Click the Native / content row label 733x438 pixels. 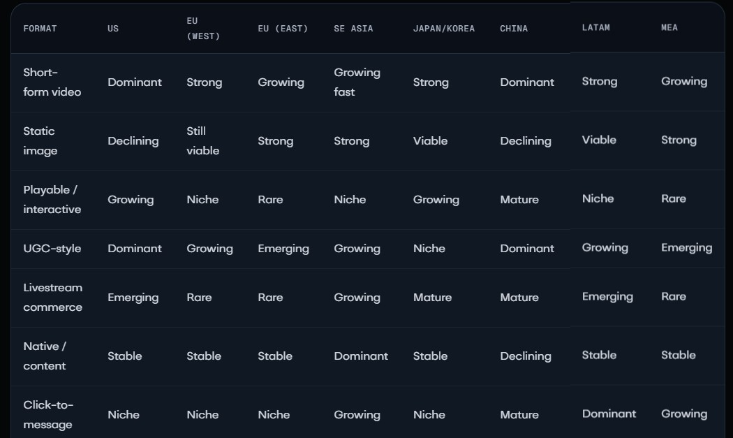[x=45, y=356]
